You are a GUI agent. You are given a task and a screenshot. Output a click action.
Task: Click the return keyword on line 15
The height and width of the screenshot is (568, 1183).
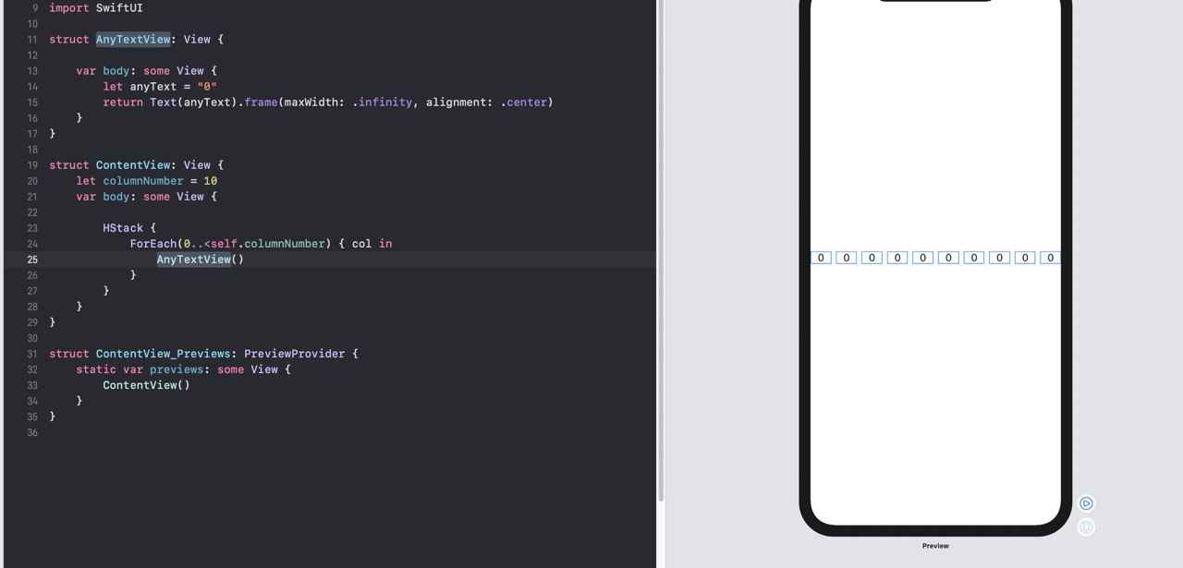pyautogui.click(x=123, y=102)
